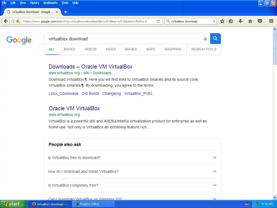Viewport: 277px width, 208px height.
Task: Open the Oracle VM VirtualBox result link
Action: [74, 108]
